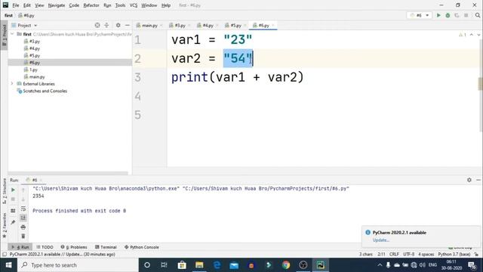Open Project panel settings gear
The image size is (483, 272).
pos(118,25)
